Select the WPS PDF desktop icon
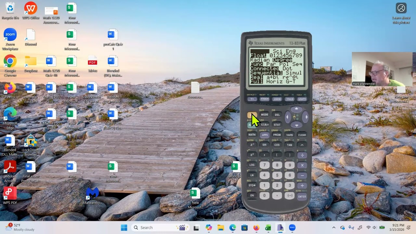Viewport: 416px width, 234px height. point(10,196)
